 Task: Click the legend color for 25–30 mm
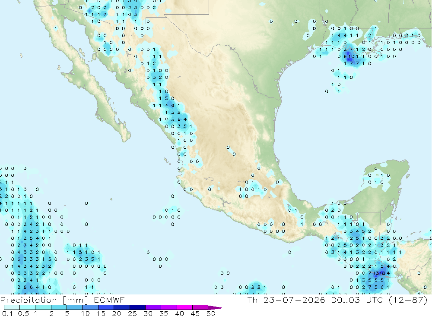coord(137,307)
